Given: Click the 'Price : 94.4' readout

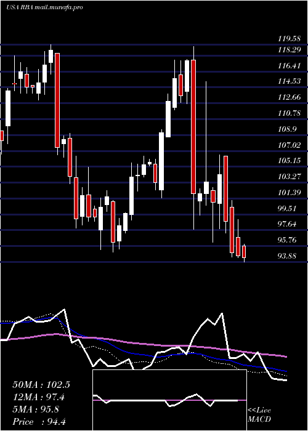Looking at the screenshot, I should coord(39,422).
